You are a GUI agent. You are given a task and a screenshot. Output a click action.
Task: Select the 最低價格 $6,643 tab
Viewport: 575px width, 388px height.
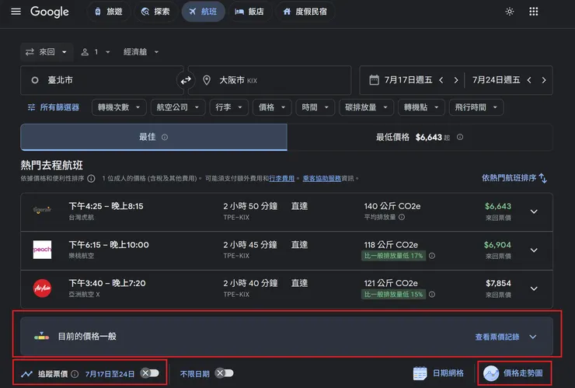coord(420,137)
